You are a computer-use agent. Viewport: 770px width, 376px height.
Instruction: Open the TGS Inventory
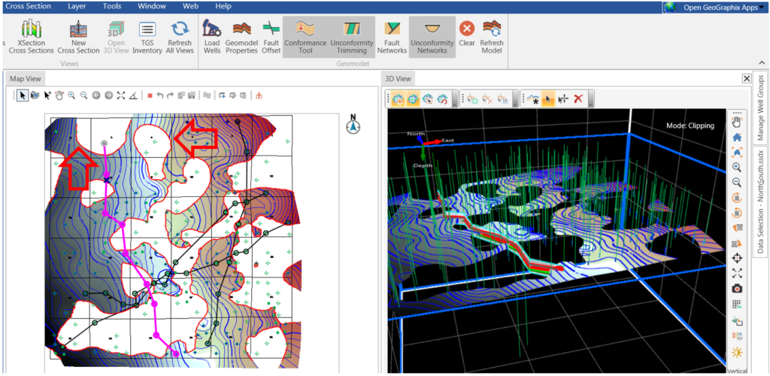(x=147, y=37)
